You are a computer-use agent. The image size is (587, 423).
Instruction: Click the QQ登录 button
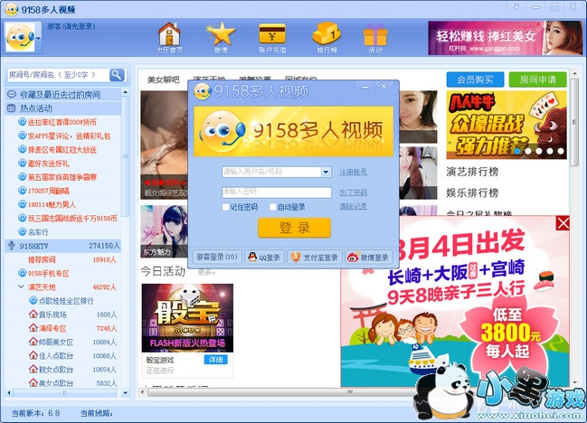pos(264,257)
